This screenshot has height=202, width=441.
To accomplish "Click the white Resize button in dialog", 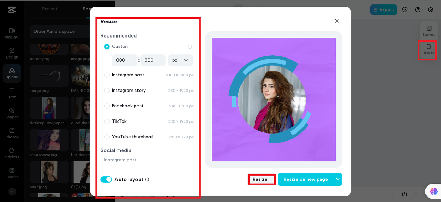I will 260,179.
